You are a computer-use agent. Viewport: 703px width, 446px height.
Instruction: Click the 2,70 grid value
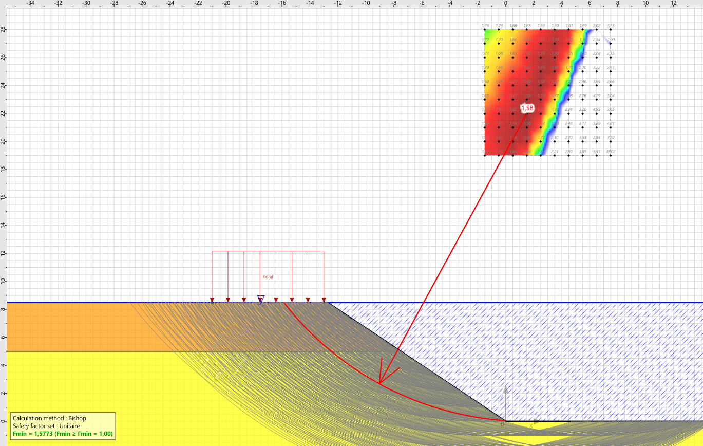568,138
